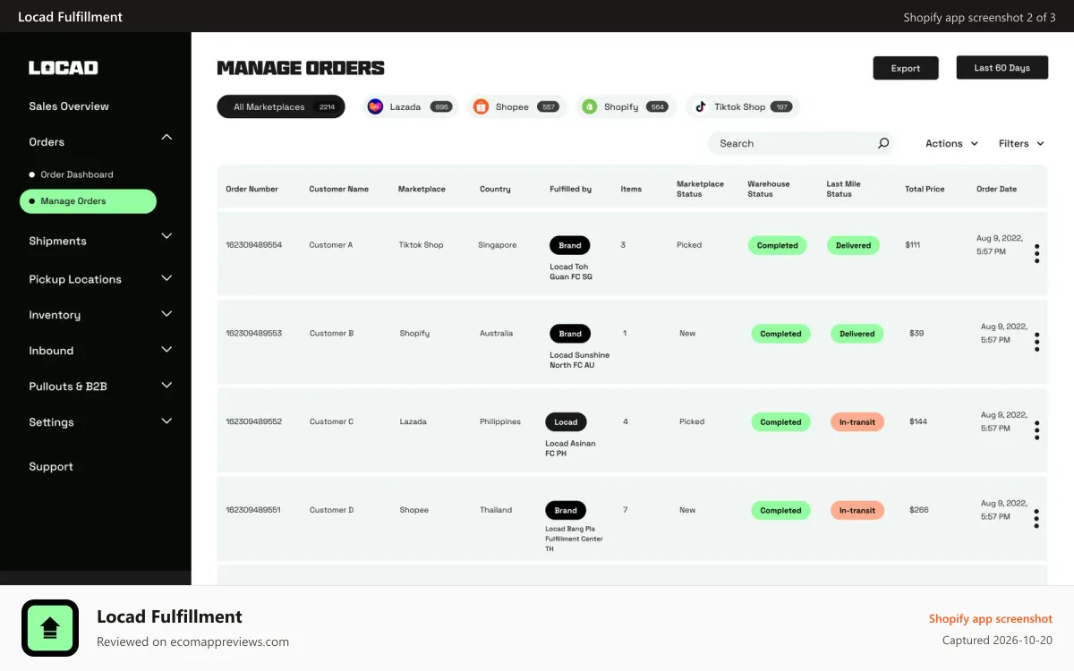Click the In-transit status for Customer C
The image size is (1074, 671).
click(x=857, y=422)
